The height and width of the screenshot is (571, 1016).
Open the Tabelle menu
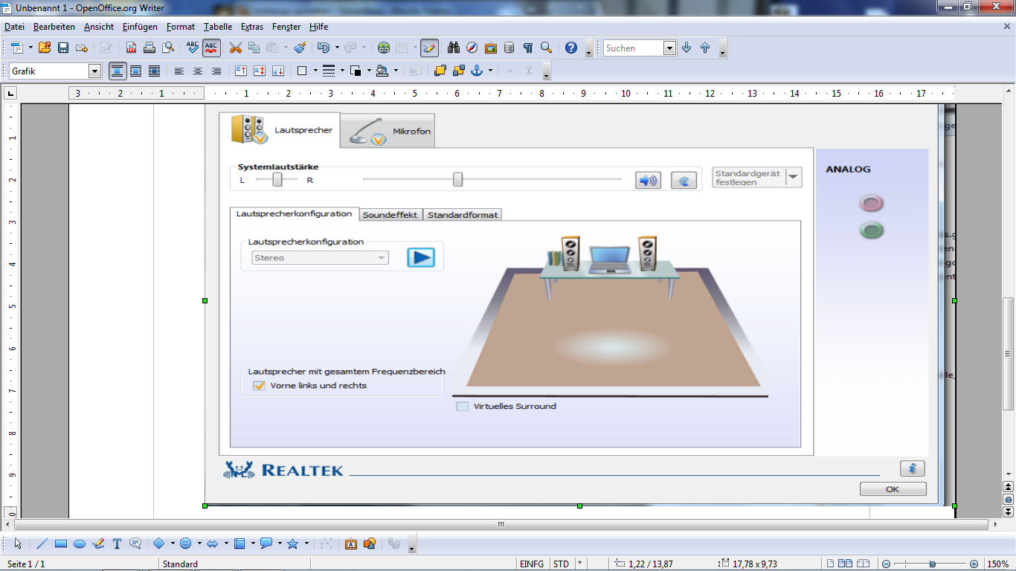tap(218, 27)
